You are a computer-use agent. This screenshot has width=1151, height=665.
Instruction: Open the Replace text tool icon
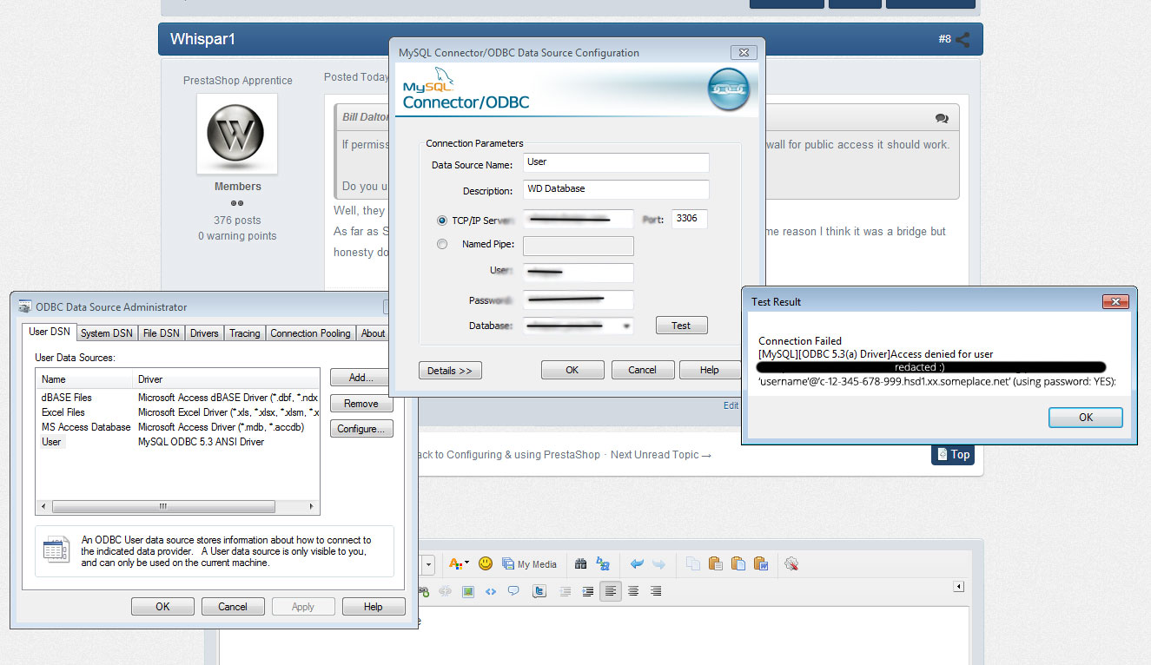point(603,564)
